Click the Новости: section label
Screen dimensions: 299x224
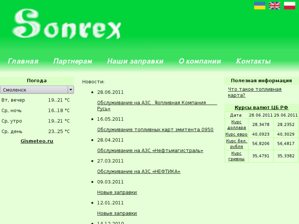93,82
